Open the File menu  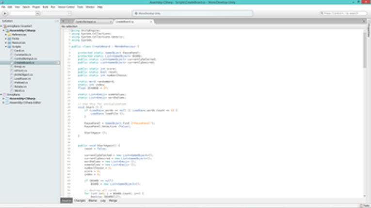[3, 7]
